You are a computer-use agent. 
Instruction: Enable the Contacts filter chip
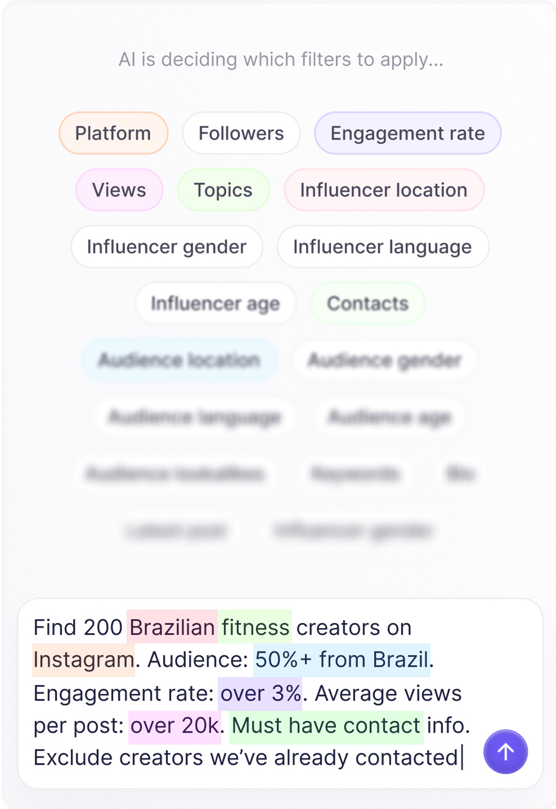368,303
